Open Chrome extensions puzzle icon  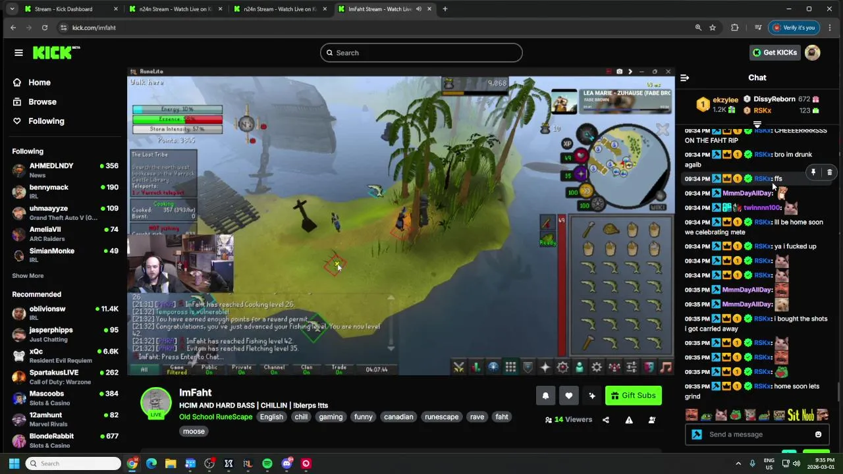735,28
